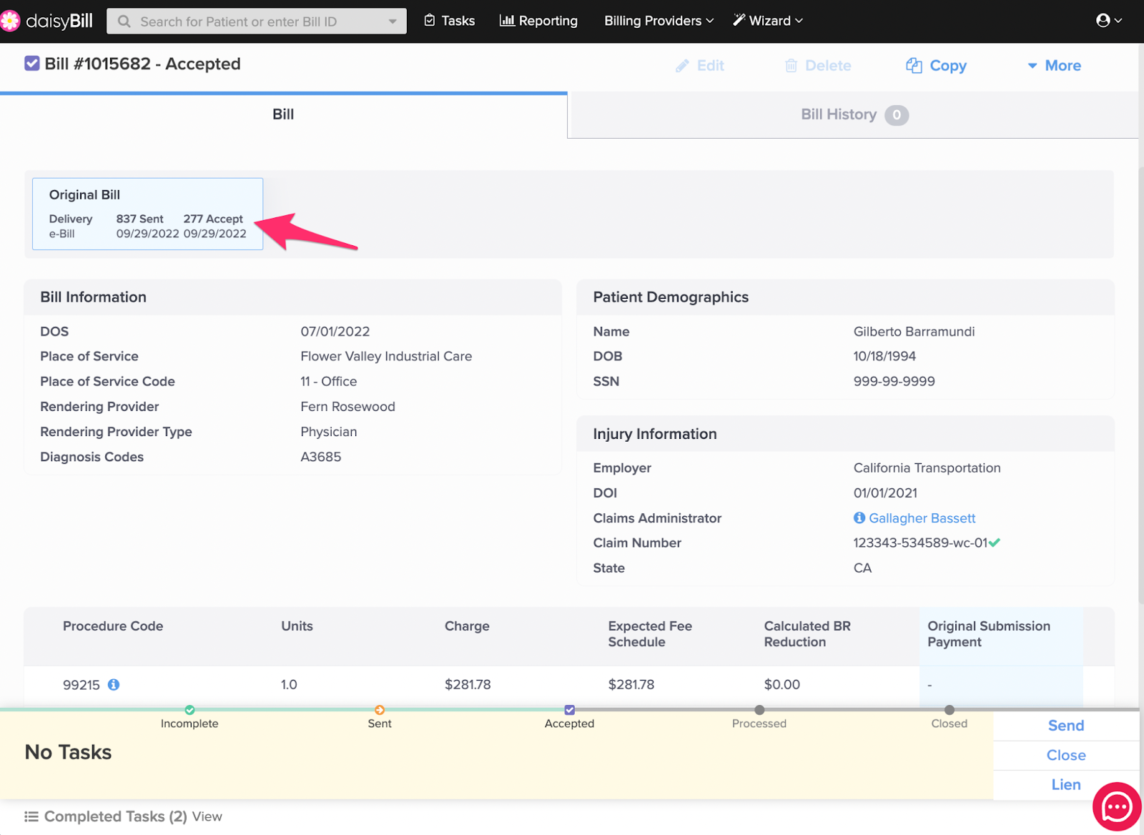Open the Reporting menu item
1144x835 pixels.
tap(538, 21)
